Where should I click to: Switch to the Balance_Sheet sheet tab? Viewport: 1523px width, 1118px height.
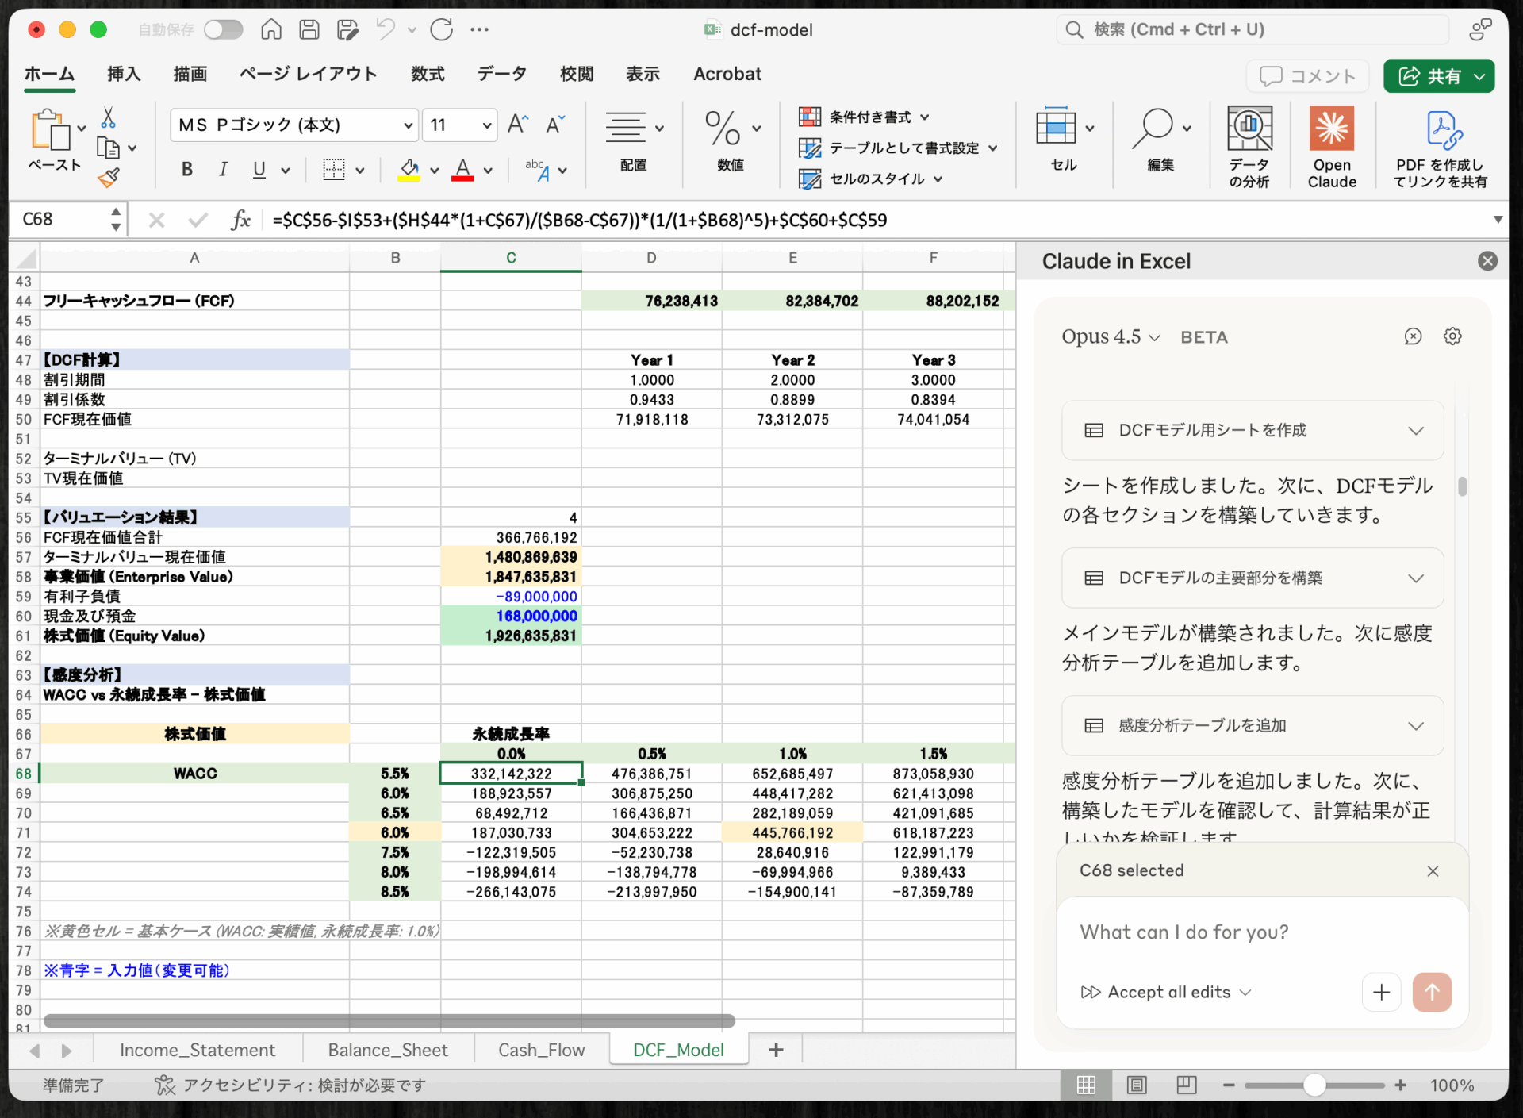(388, 1050)
